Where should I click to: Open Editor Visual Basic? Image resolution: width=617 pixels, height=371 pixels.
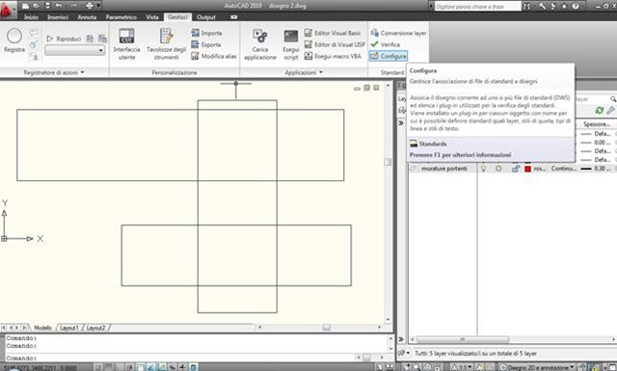pos(333,33)
